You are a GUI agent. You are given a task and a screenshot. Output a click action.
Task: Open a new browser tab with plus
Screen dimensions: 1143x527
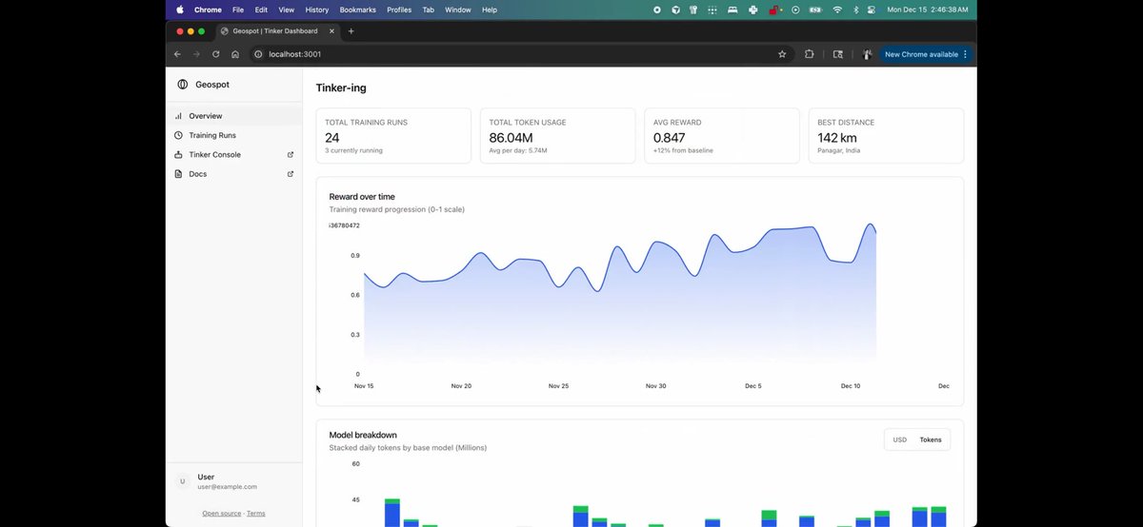click(351, 31)
